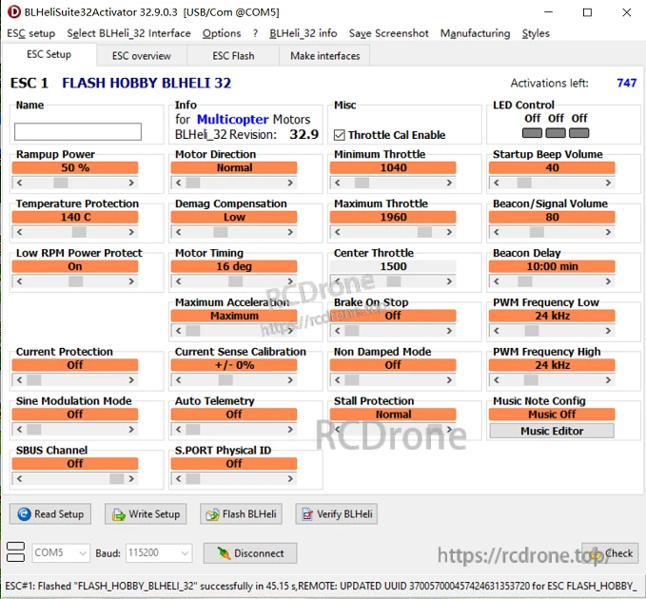The width and height of the screenshot is (646, 599).
Task: Select the ESC Setup tab
Action: (49, 54)
